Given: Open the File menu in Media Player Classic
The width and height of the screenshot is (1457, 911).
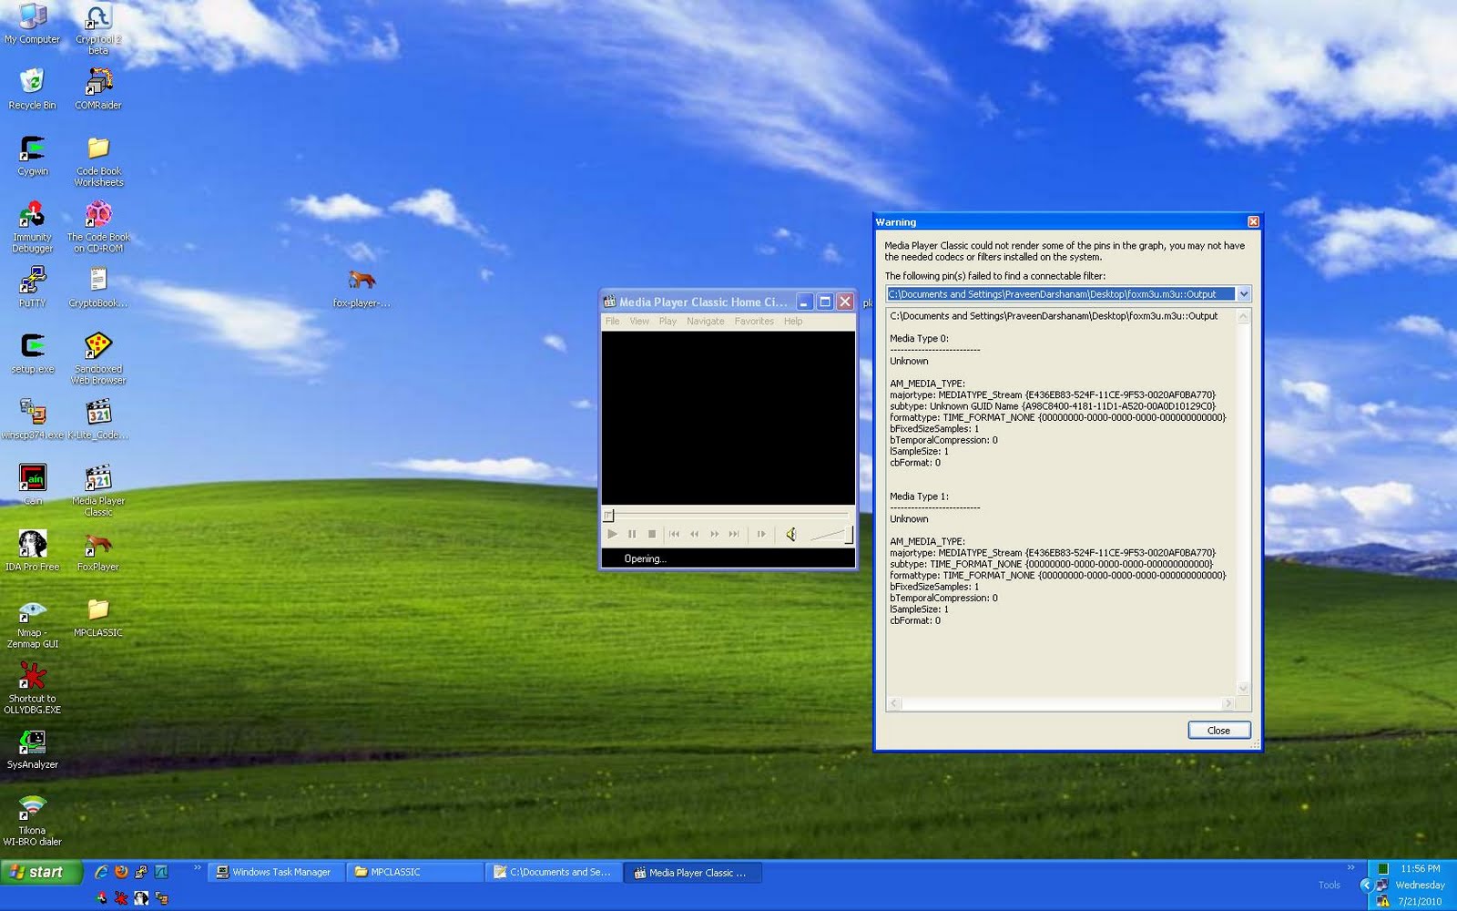Looking at the screenshot, I should point(613,322).
